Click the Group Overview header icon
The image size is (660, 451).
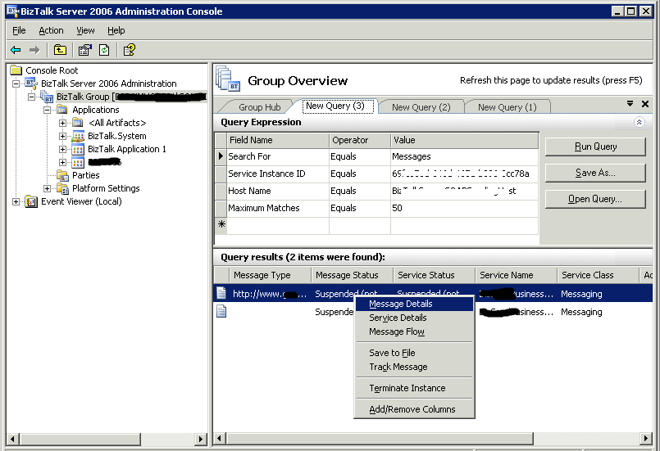(228, 79)
